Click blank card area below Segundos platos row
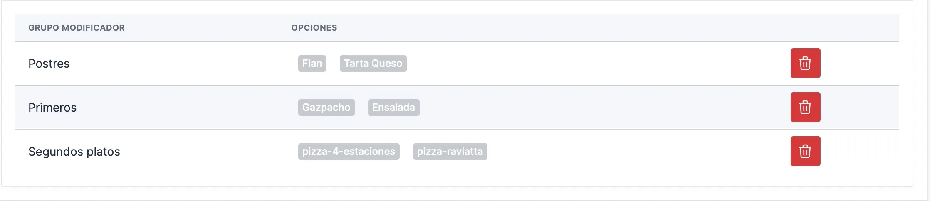 coord(457,179)
